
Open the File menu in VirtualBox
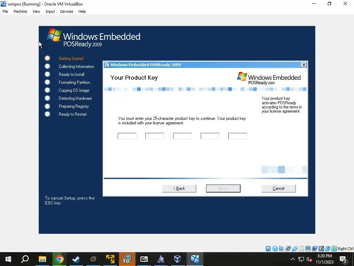5,11
